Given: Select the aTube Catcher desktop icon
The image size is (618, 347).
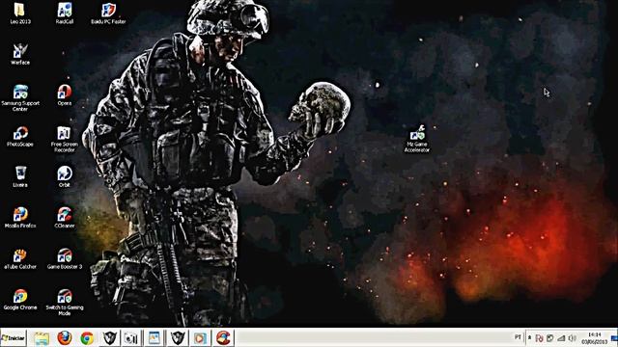Looking at the screenshot, I should coord(20,258).
